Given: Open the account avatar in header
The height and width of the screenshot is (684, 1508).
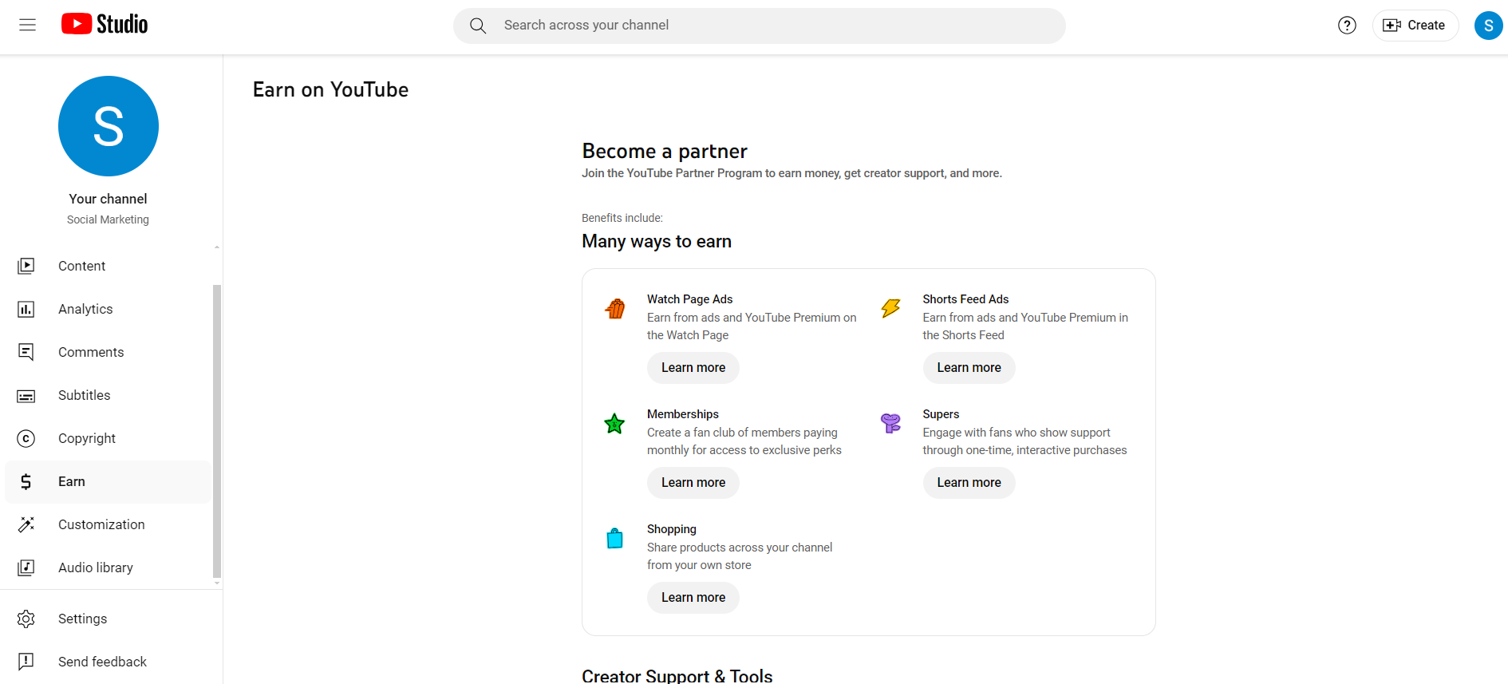Looking at the screenshot, I should [1488, 26].
